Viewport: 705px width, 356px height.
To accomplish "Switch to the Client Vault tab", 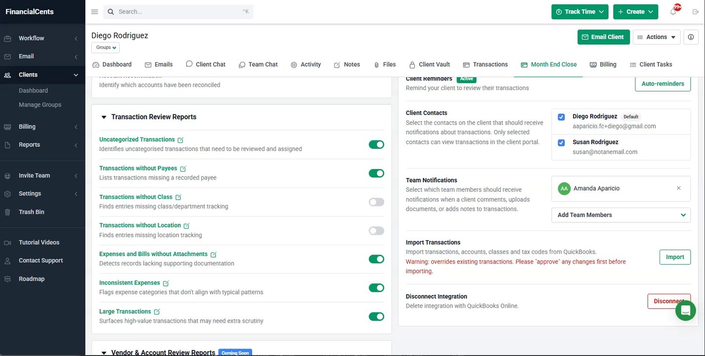I will pos(429,65).
